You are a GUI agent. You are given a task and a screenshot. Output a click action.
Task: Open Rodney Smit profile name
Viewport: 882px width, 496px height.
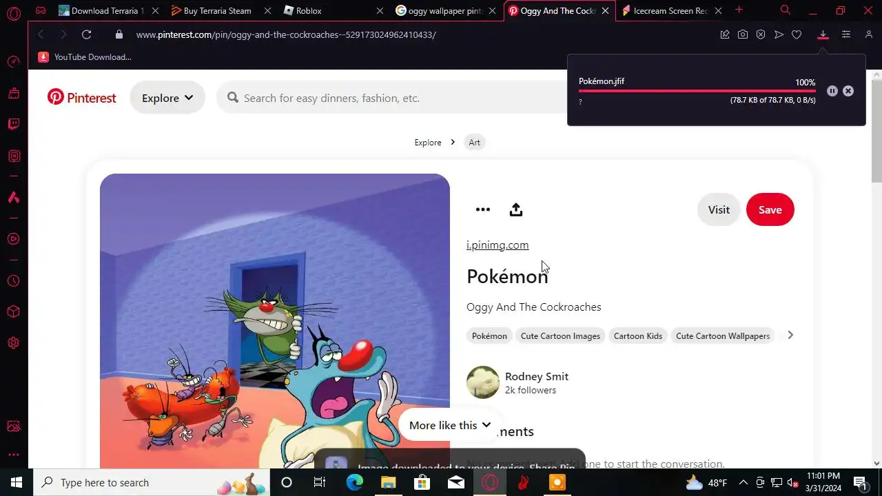click(x=537, y=376)
